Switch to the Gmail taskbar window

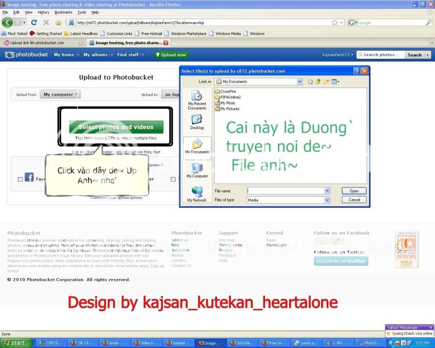[x=114, y=343]
